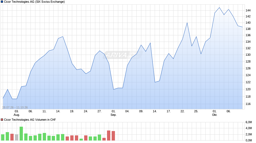Select the '116' price axis label

point(248,104)
